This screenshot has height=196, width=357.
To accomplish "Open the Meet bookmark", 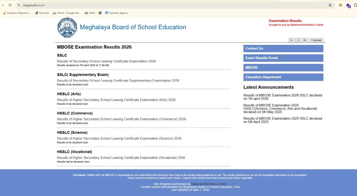I will coord(90,13).
